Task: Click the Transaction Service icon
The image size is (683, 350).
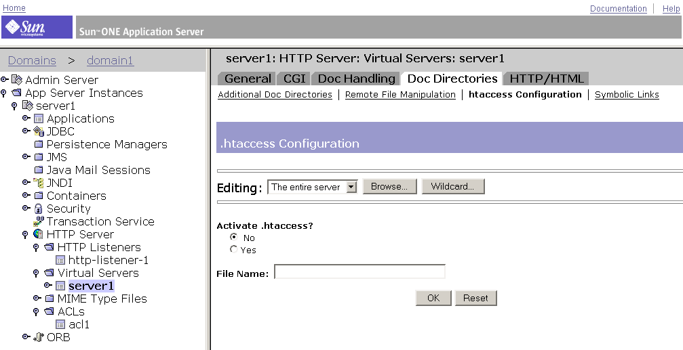Action: [39, 221]
